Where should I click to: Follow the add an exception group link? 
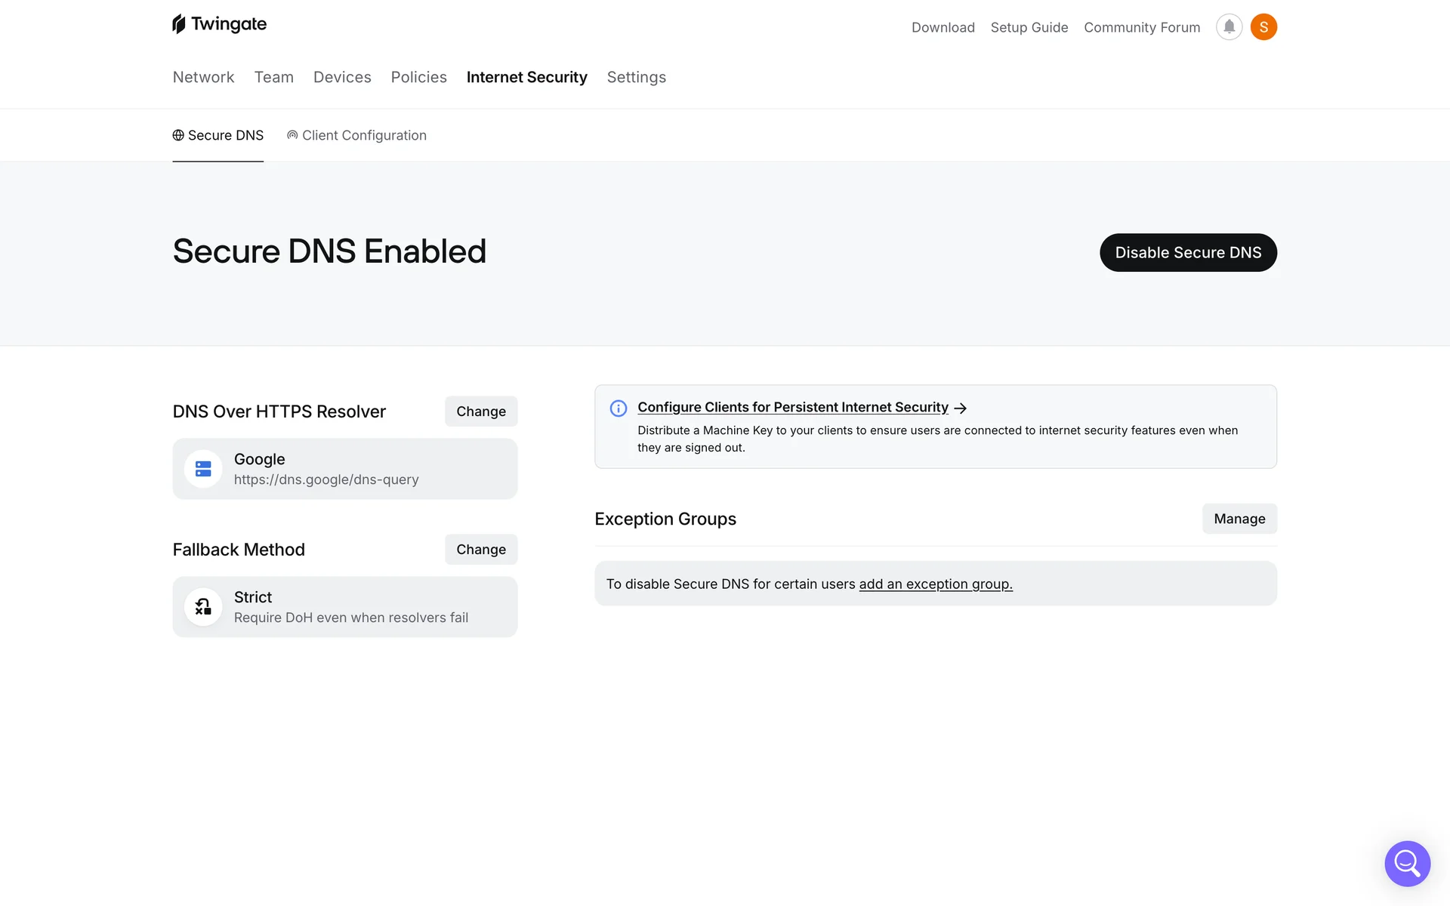point(935,584)
